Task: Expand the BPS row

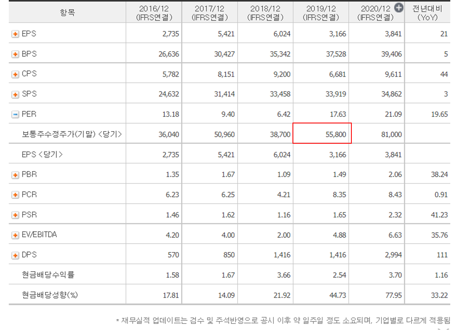Action: (x=15, y=54)
